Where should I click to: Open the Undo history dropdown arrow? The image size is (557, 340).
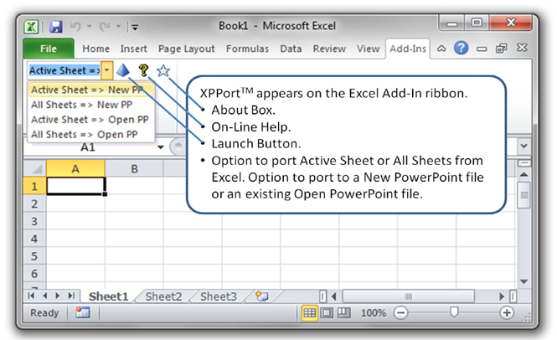[89, 26]
